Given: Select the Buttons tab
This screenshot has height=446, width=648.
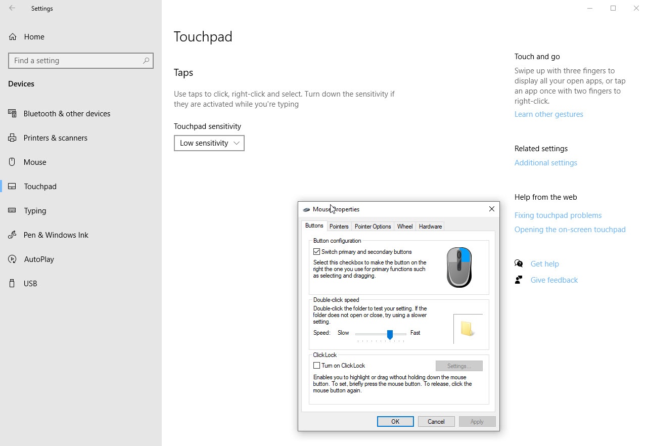Looking at the screenshot, I should tap(314, 226).
